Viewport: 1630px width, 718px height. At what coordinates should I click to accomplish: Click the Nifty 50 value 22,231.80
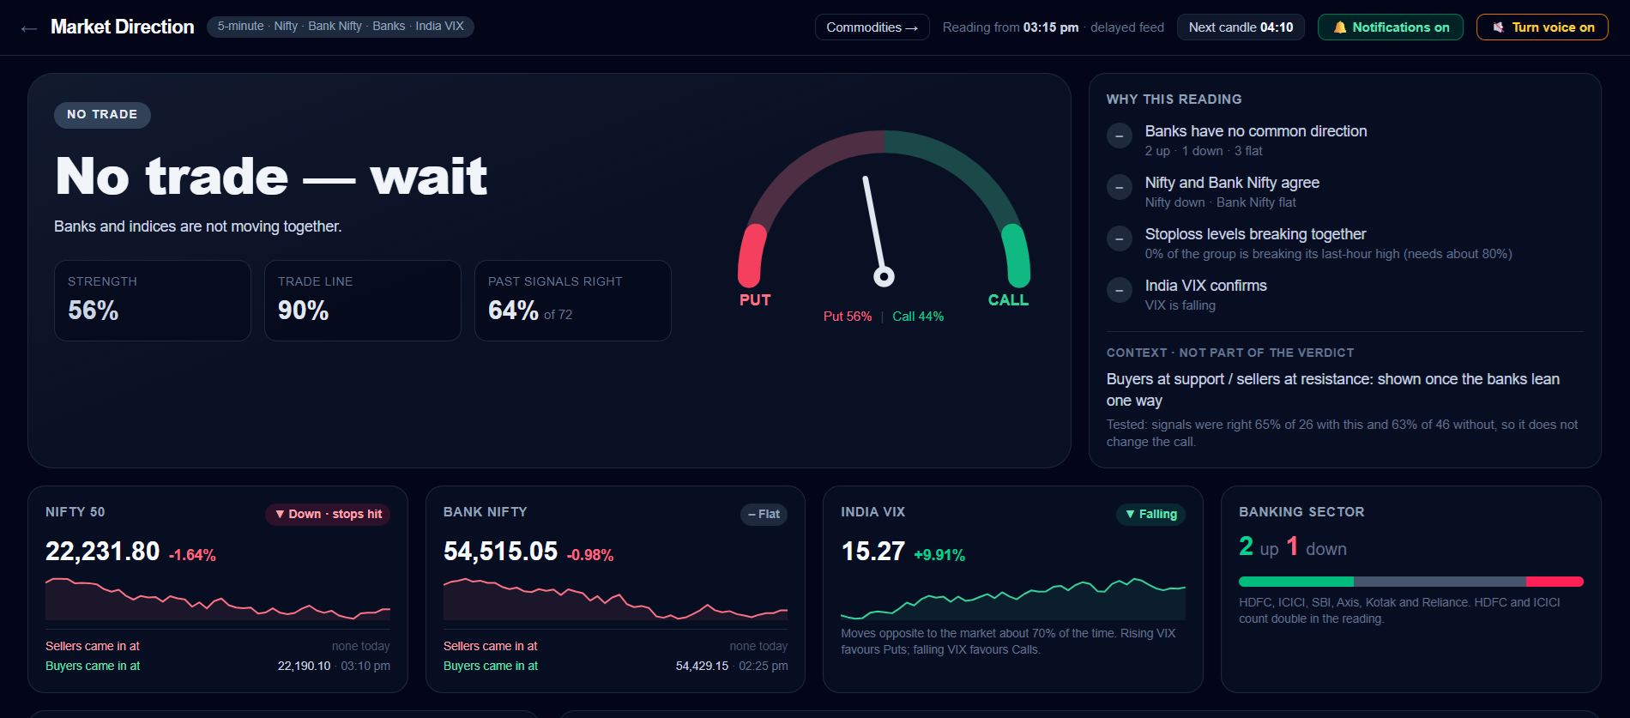pyautogui.click(x=103, y=551)
